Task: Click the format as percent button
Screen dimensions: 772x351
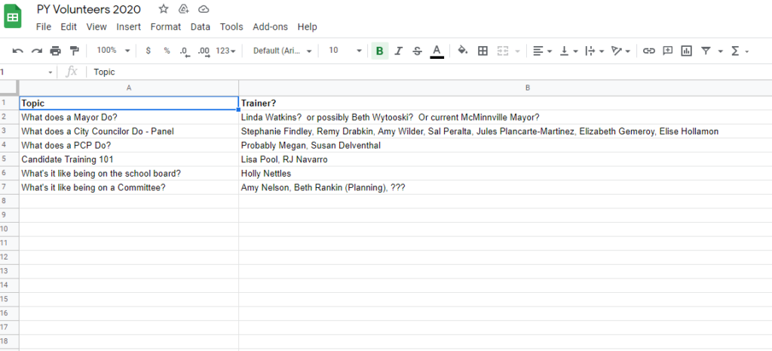Action: 167,51
